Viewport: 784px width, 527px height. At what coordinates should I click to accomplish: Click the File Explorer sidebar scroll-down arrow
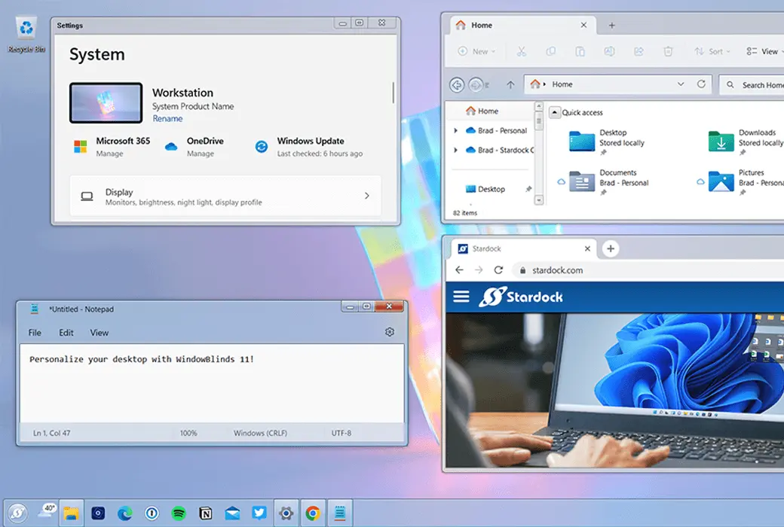point(538,200)
